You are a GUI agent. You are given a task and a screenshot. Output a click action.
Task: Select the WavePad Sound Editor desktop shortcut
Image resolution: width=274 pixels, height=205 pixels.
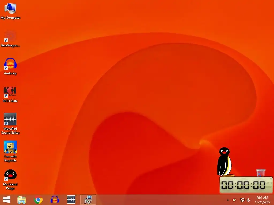point(10,123)
